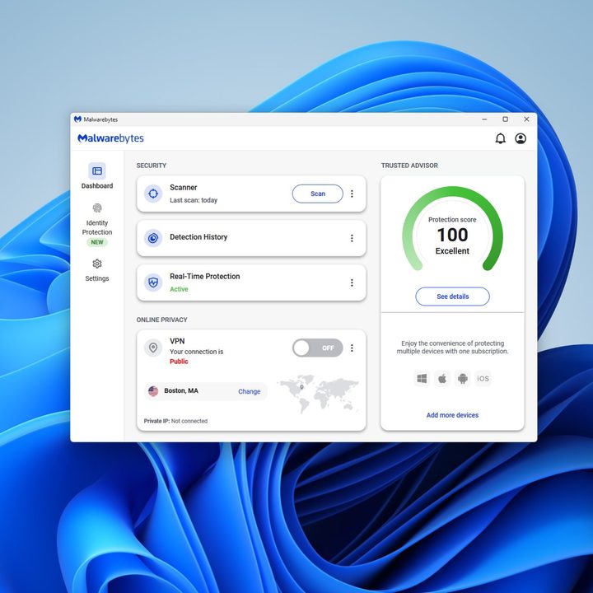This screenshot has width=593, height=593.
Task: Click the NEW badge under Identity Protection
Action: (x=97, y=242)
